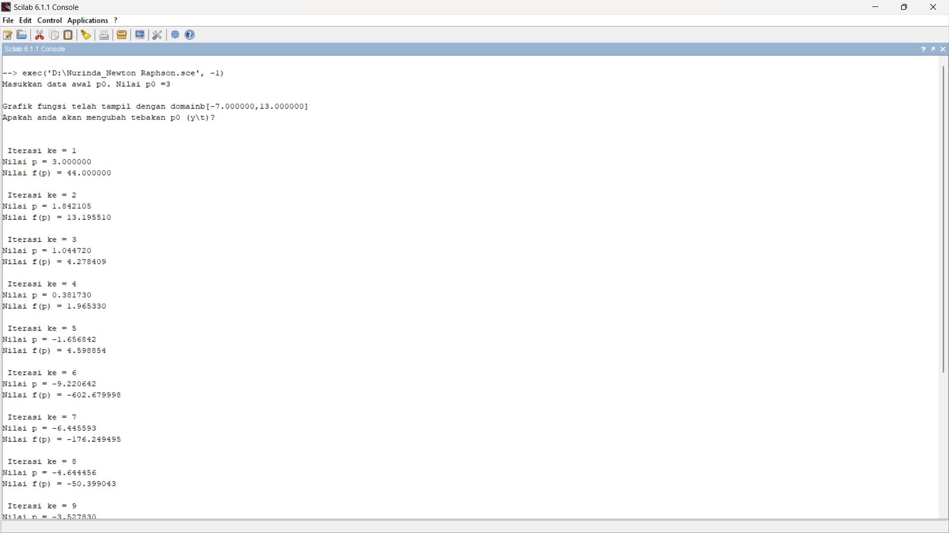Screen dimensions: 949x533
Task: Click 'Iterasi ke = 1' line
Action: click(x=42, y=151)
